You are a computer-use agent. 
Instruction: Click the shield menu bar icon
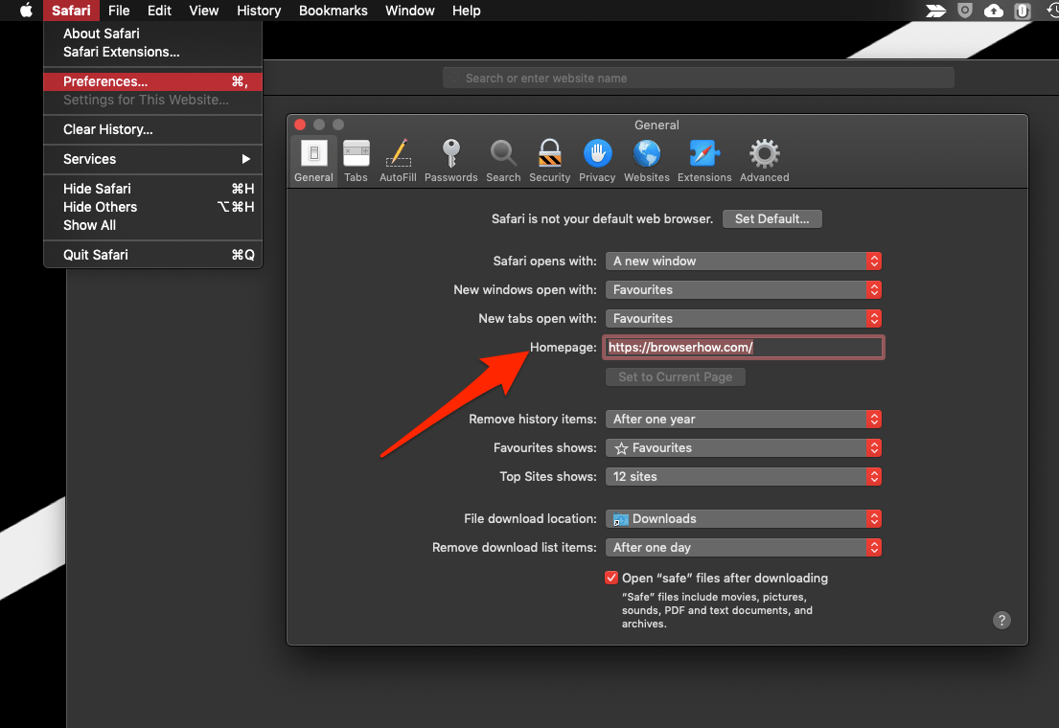tap(965, 11)
